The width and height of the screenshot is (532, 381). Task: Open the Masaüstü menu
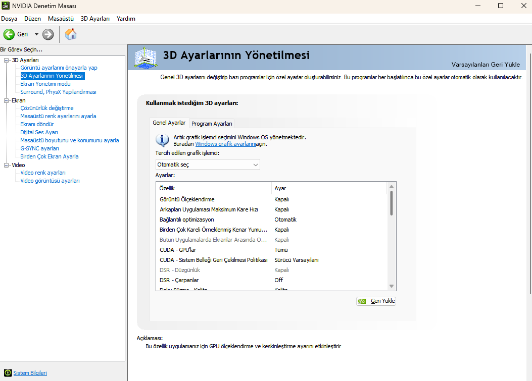[x=61, y=19]
